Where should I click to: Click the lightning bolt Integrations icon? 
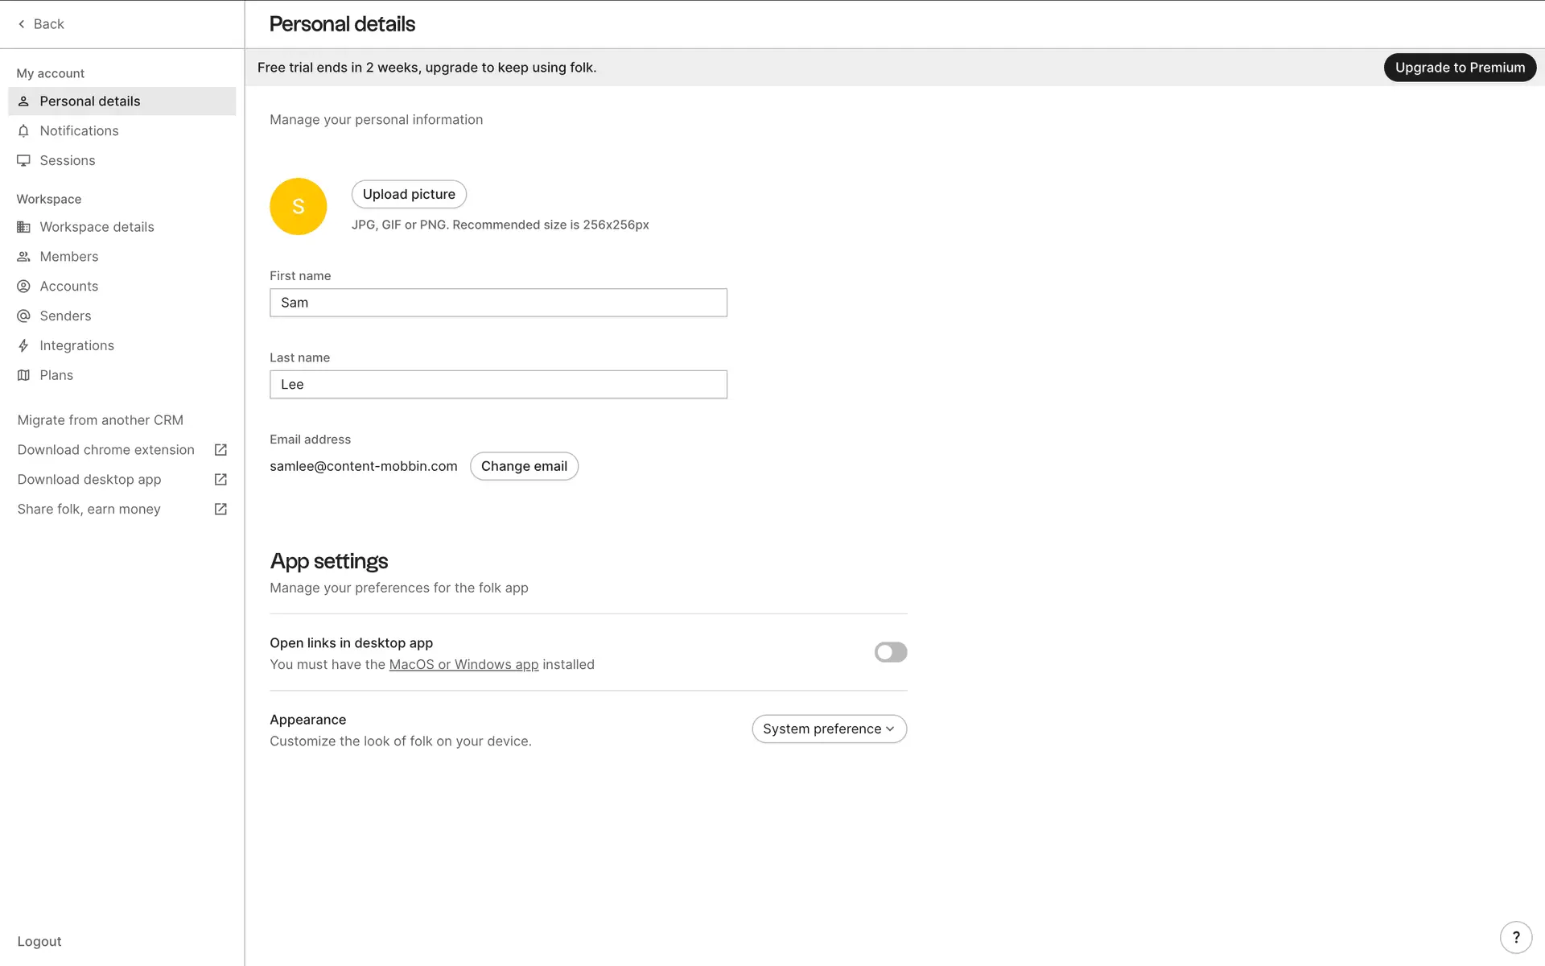pos(23,345)
